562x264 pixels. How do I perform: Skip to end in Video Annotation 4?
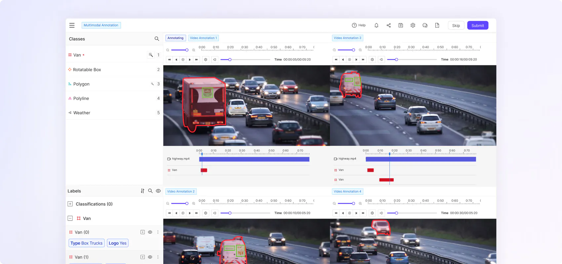363,213
